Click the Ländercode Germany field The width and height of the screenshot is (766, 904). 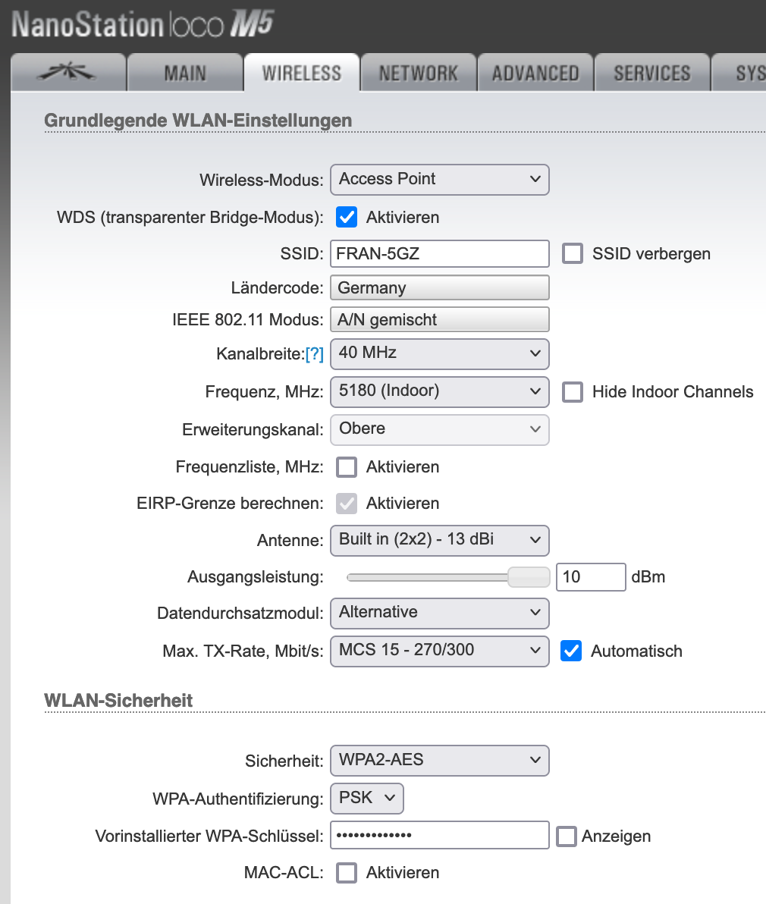(440, 287)
